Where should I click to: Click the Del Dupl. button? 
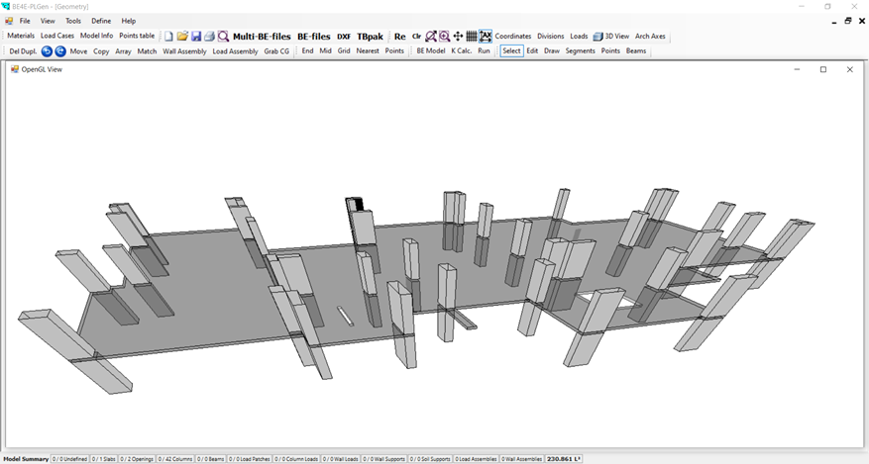pos(23,50)
